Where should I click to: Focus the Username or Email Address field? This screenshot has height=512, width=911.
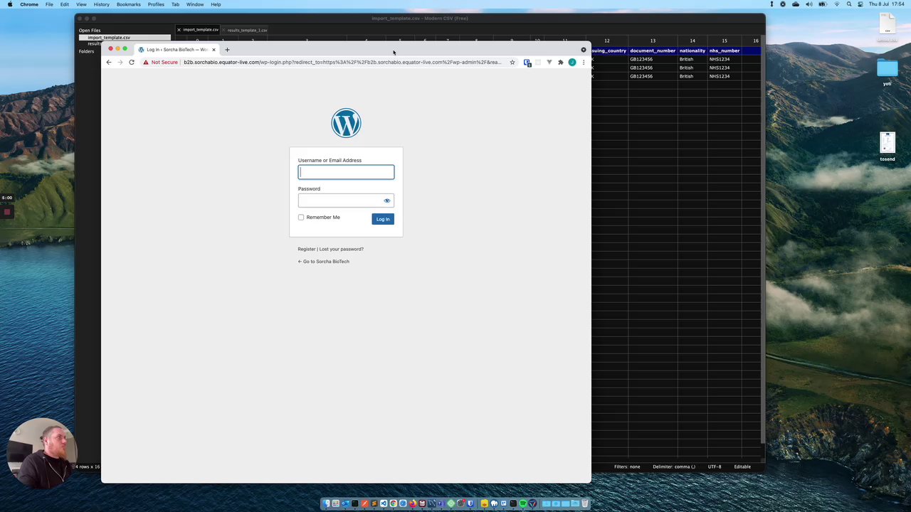pos(346,172)
